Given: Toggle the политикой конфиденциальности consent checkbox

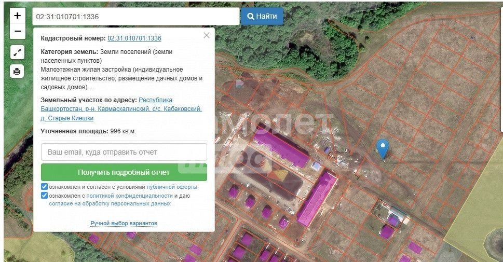Looking at the screenshot, I should pyautogui.click(x=45, y=196).
